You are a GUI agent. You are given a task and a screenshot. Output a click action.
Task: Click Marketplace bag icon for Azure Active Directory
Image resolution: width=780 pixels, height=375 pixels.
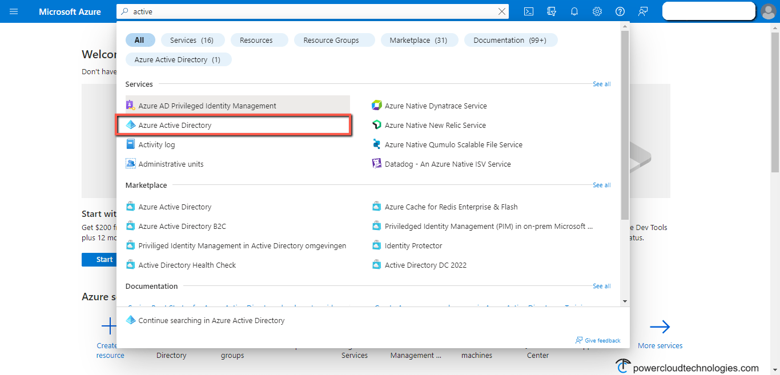(x=130, y=207)
